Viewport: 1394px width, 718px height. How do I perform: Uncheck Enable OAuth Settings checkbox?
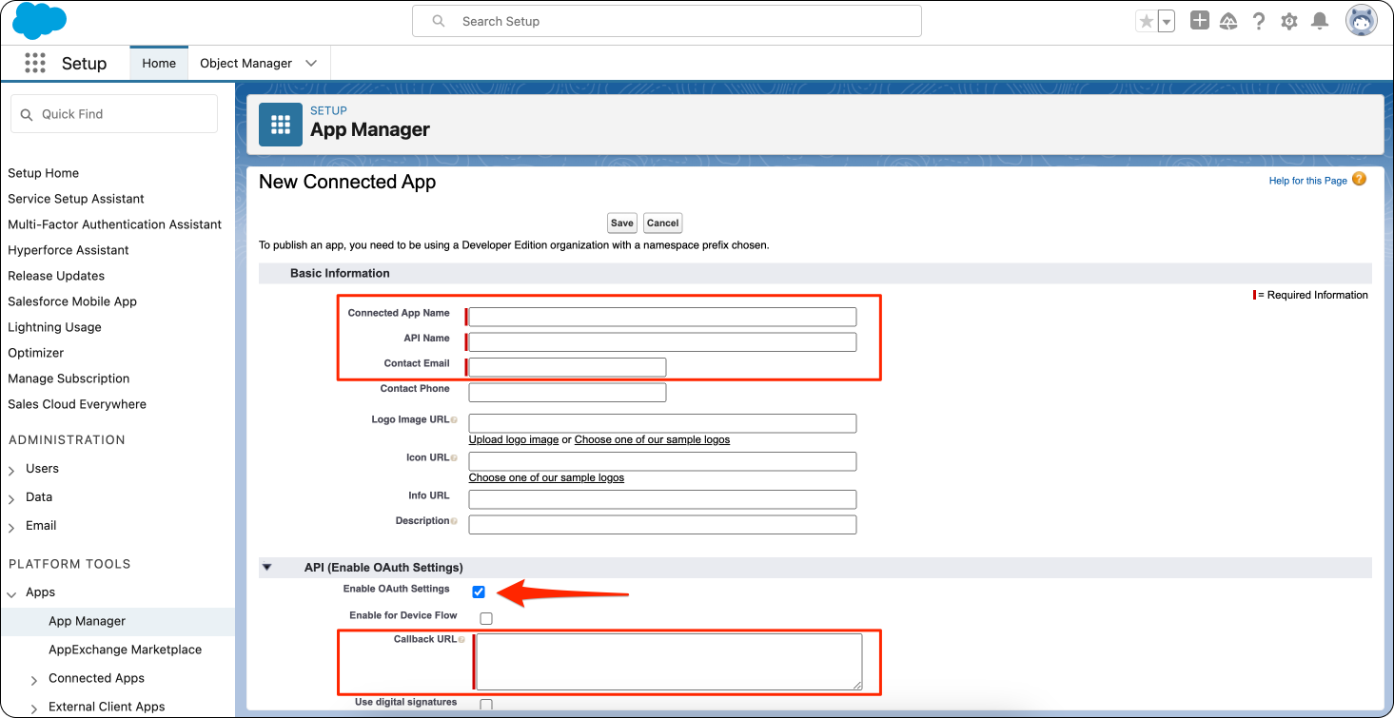(479, 592)
